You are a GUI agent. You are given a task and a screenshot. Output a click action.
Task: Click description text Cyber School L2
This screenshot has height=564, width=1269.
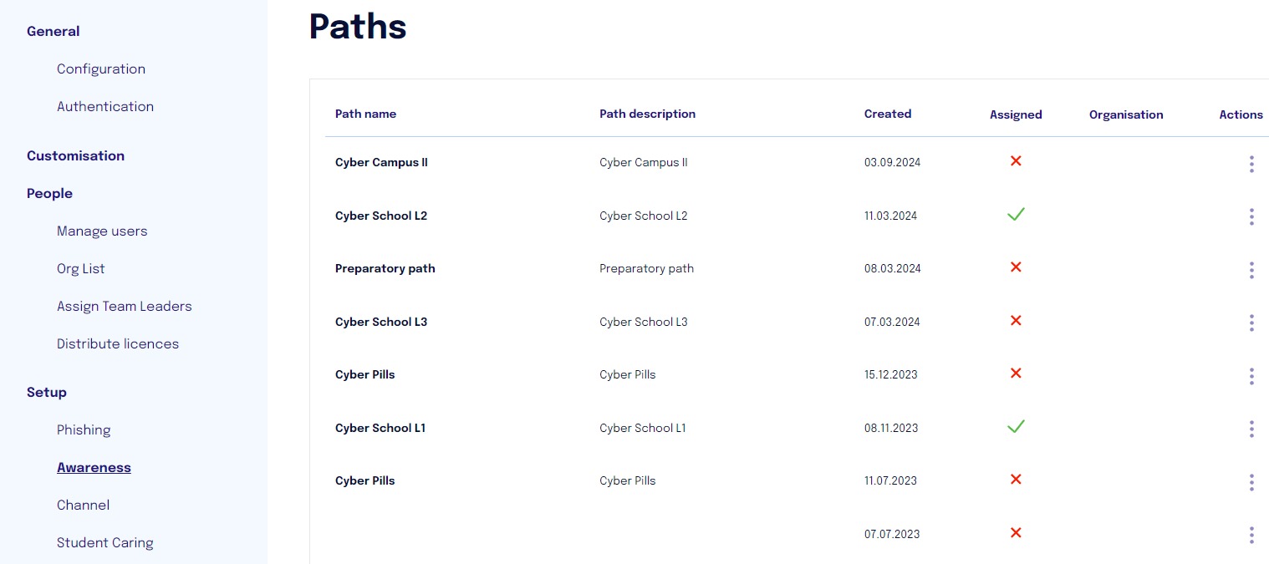pos(644,216)
